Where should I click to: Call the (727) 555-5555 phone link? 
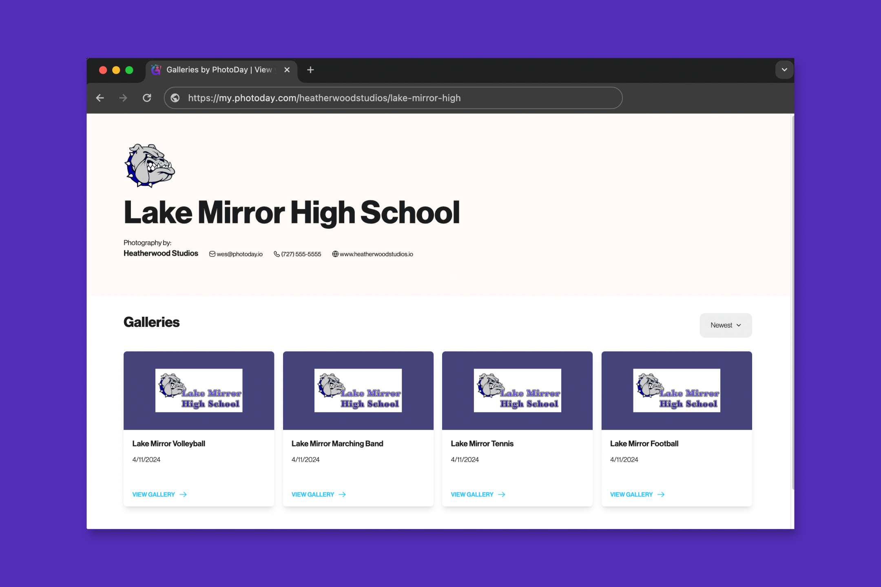pyautogui.click(x=301, y=254)
